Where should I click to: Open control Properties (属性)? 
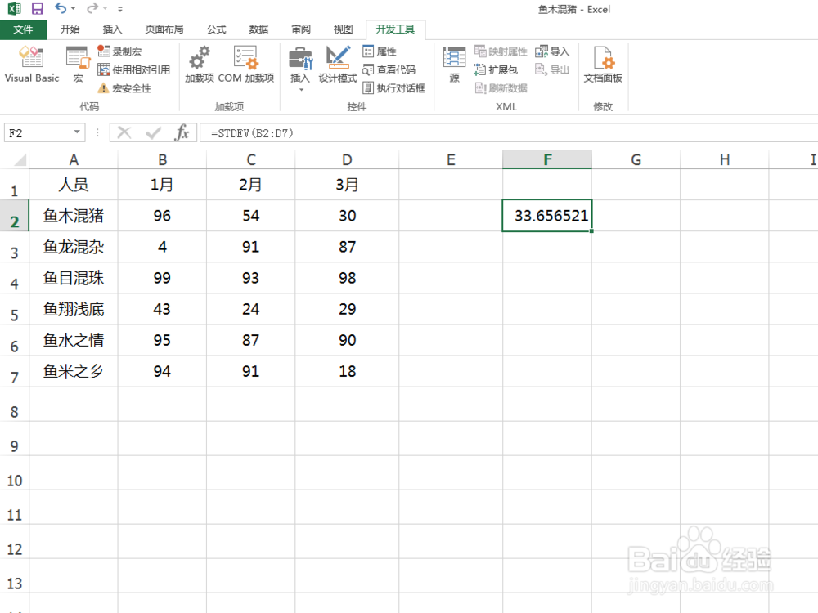380,51
